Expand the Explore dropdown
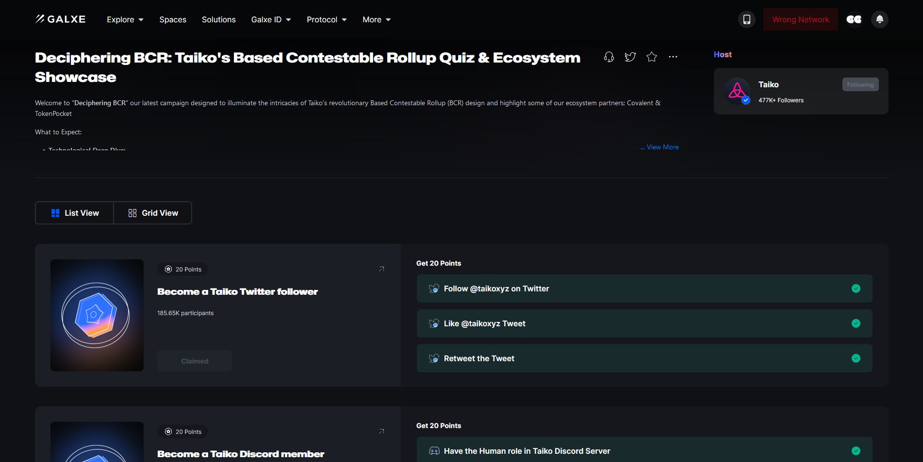 point(125,19)
